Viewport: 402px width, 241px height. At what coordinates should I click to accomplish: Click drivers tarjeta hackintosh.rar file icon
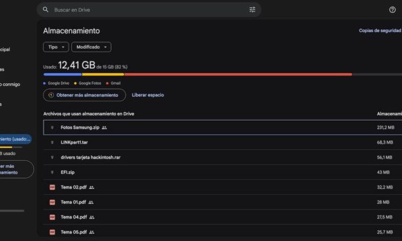(53, 157)
